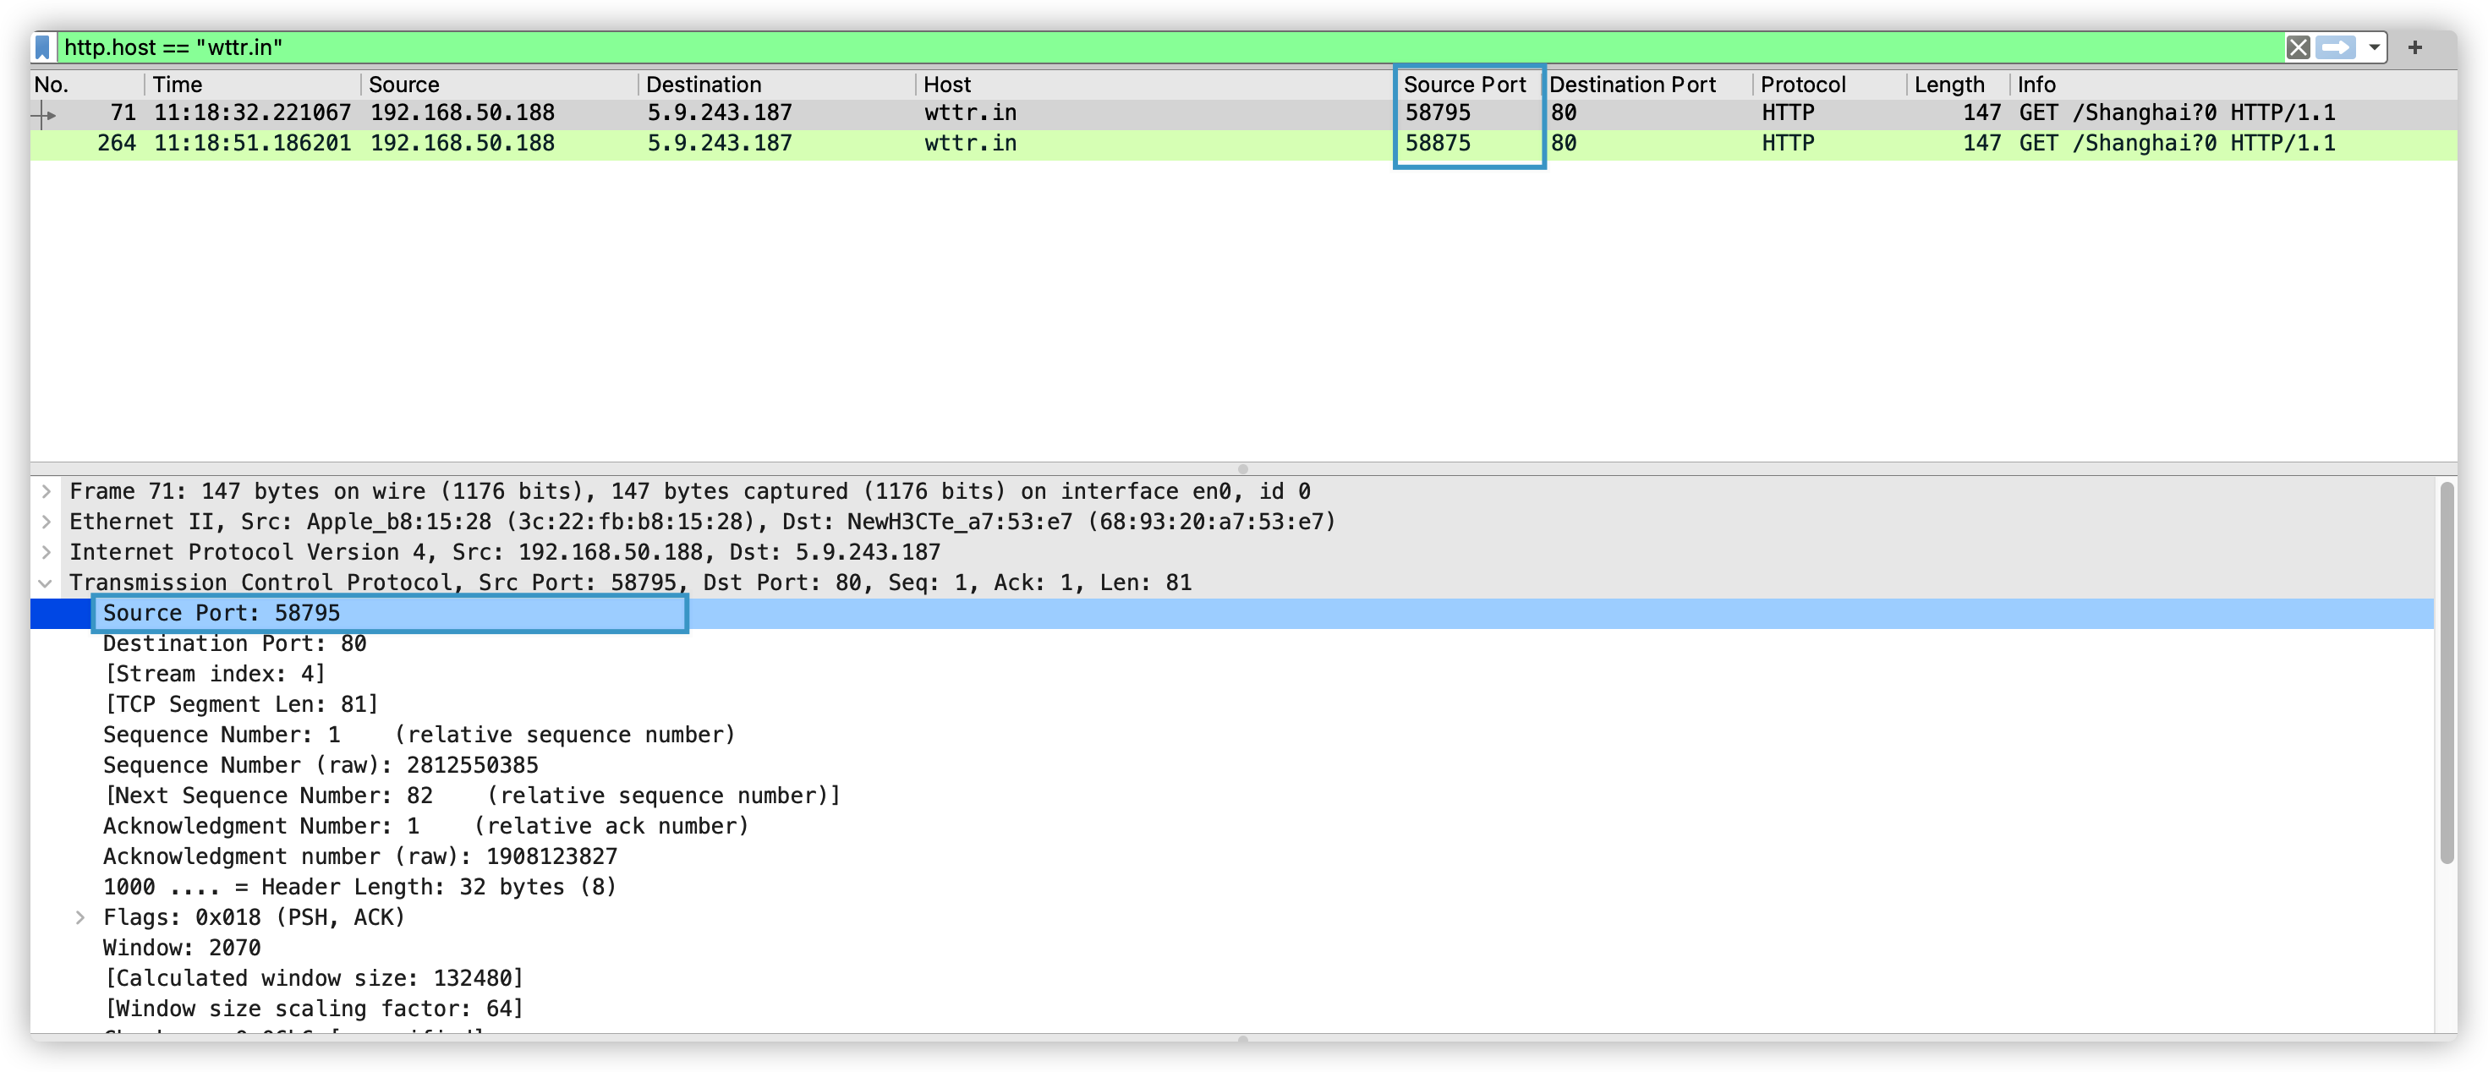Image resolution: width=2488 pixels, height=1072 pixels.
Task: Click the packet details vertical scrollbar
Action: pos(2447,673)
